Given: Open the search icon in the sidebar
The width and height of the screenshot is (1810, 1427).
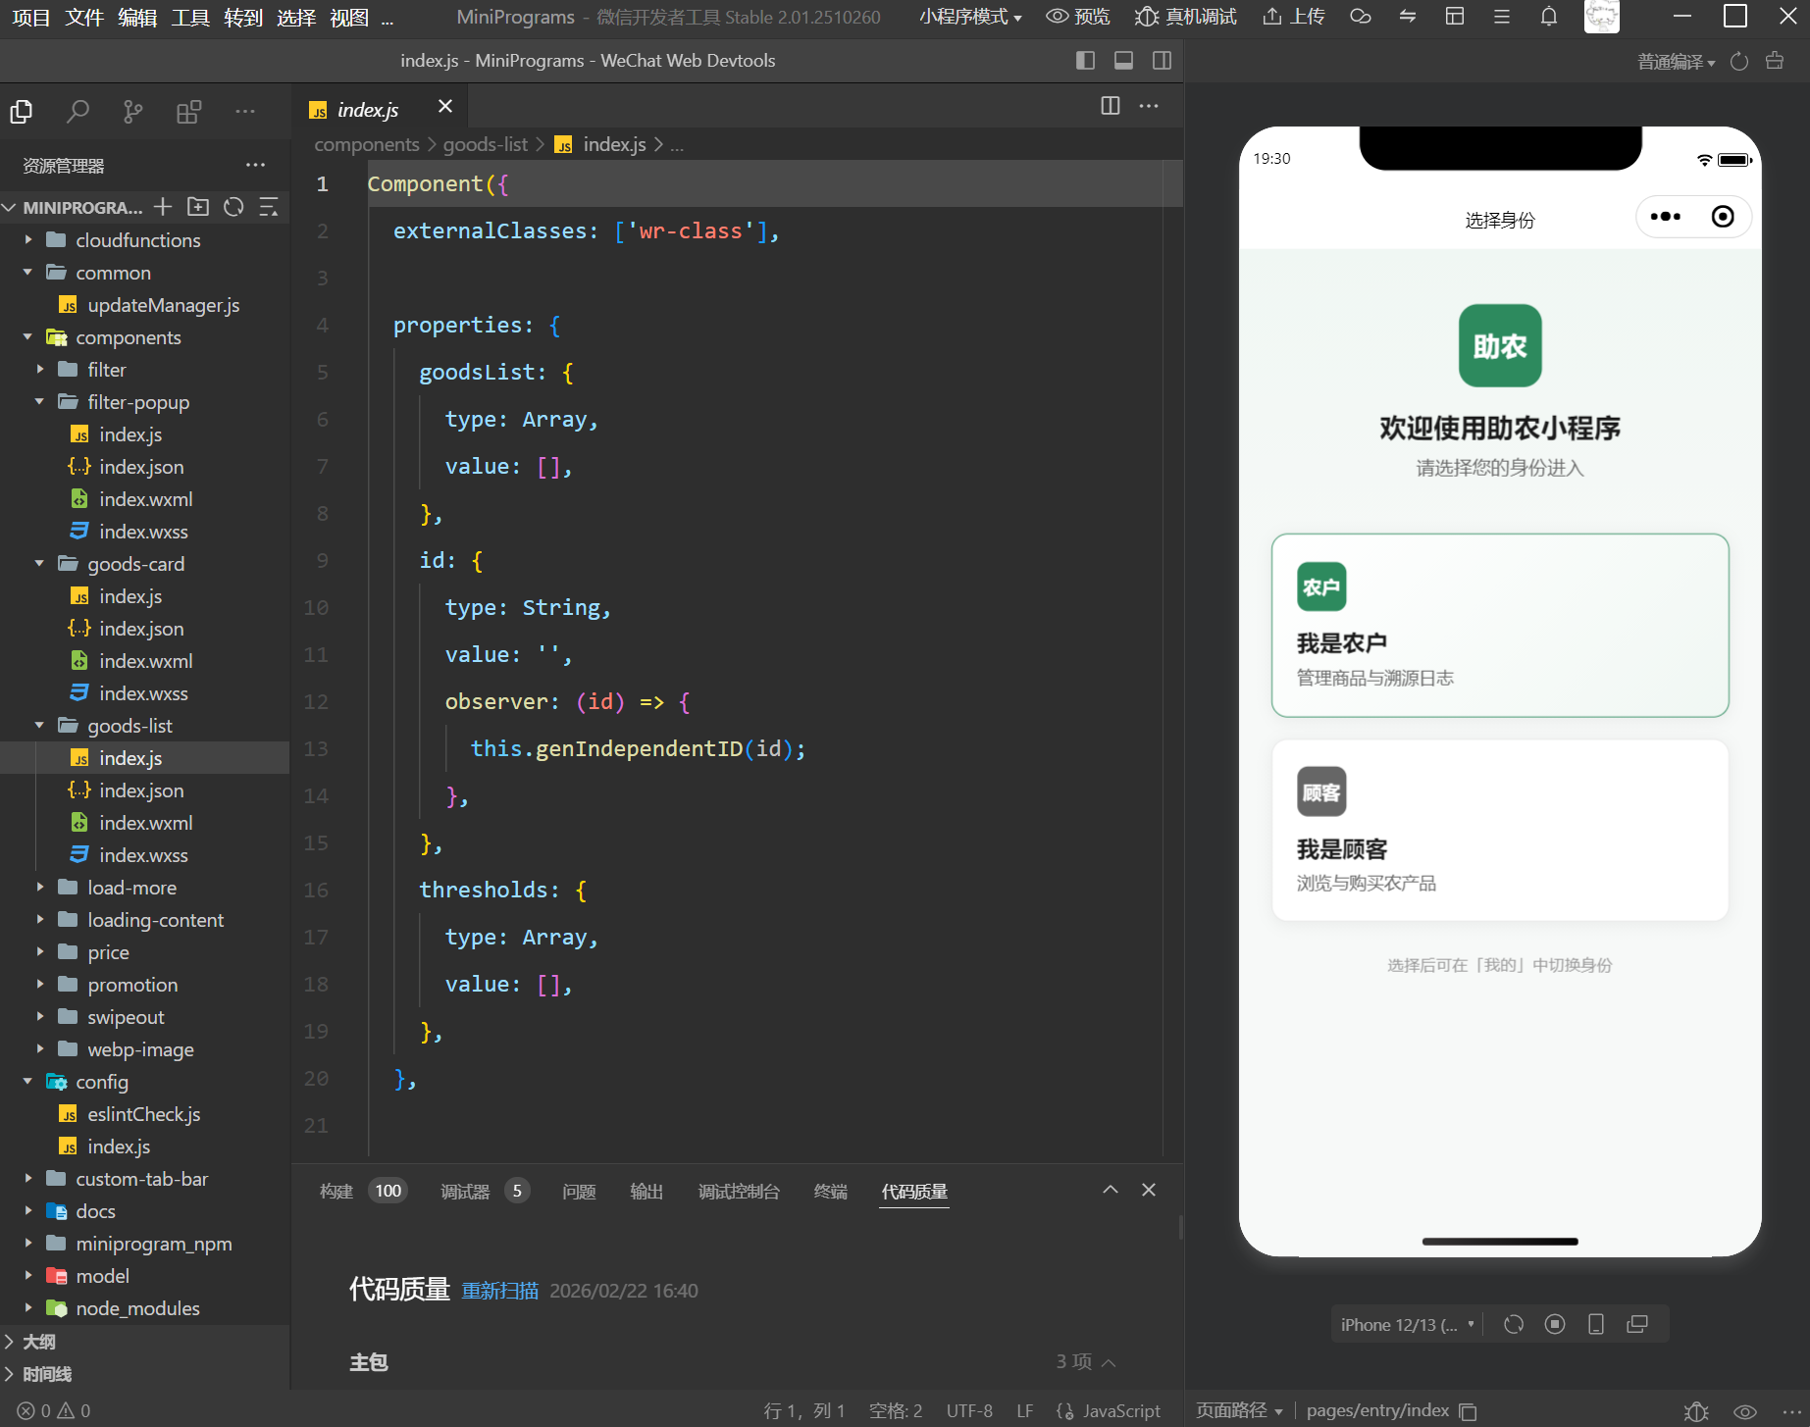Looking at the screenshot, I should (x=78, y=112).
